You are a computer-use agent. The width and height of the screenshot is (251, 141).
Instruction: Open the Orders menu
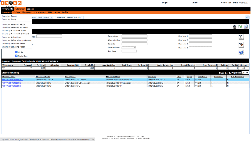click(x=17, y=12)
